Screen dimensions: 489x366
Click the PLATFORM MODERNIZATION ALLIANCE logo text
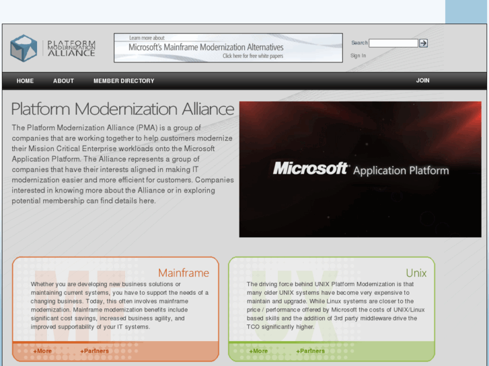71,48
